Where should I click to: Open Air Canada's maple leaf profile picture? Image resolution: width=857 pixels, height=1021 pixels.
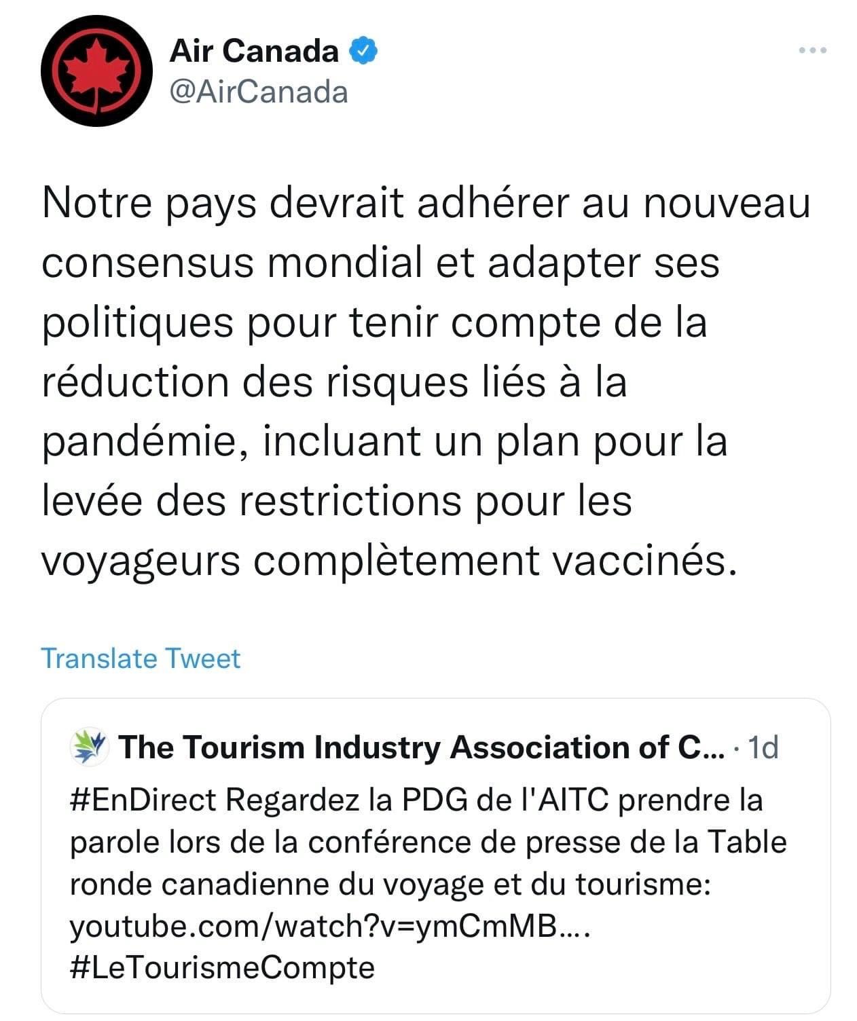(96, 71)
